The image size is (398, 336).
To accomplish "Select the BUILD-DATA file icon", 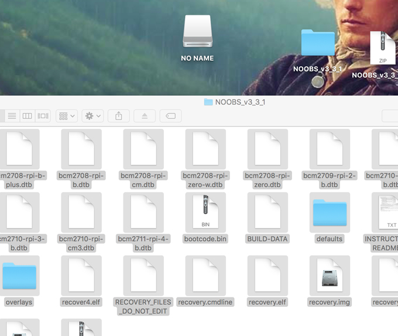I will tap(267, 212).
